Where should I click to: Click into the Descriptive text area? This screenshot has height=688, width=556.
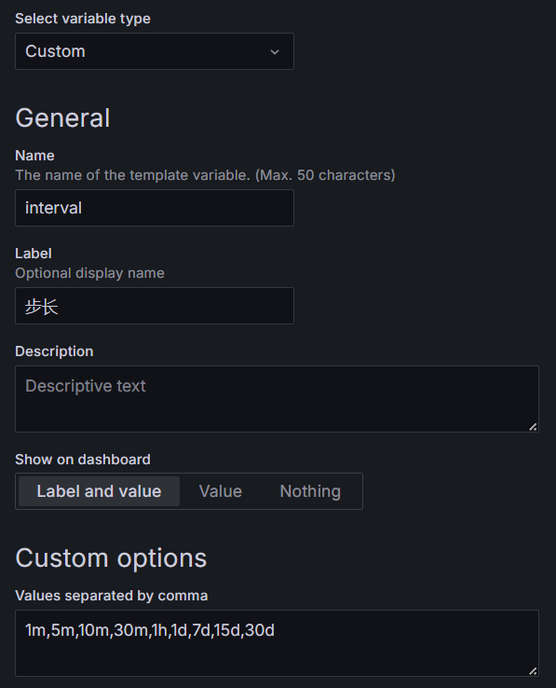coord(277,399)
